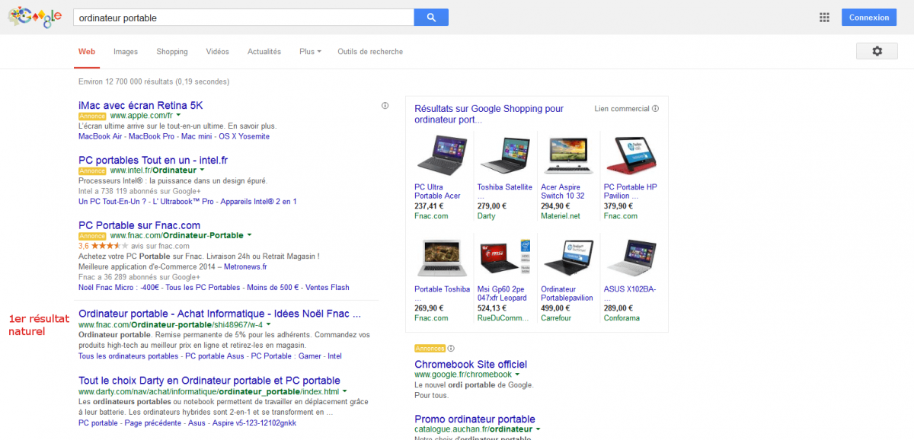The image size is (914, 440).
Task: Expand the arrow beside the fnac.com shi48967 URL
Action: (269, 324)
